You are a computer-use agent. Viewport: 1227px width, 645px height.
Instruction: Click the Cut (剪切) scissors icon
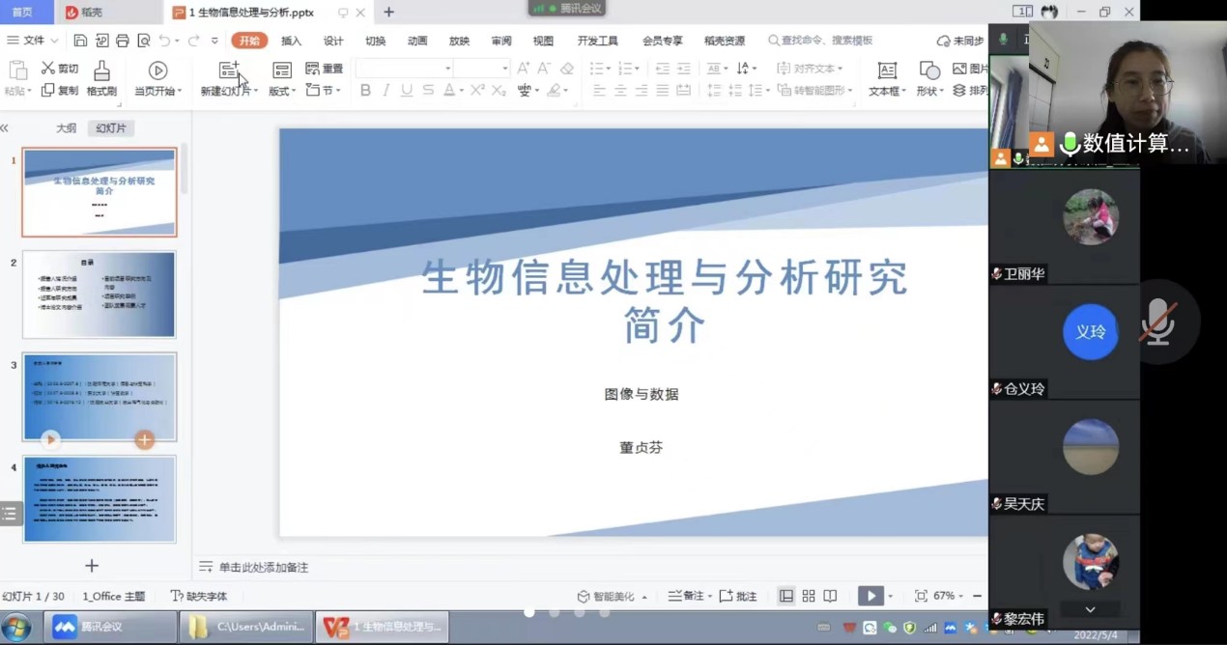tap(48, 69)
